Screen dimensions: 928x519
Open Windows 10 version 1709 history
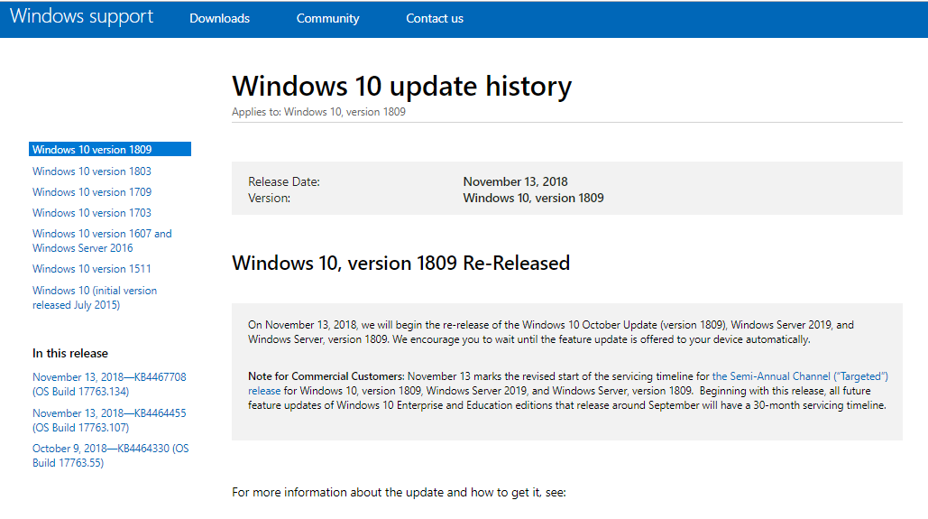[x=92, y=192]
